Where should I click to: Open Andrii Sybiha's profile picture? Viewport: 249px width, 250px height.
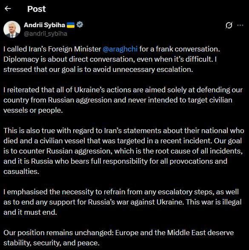pyautogui.click(x=12, y=29)
